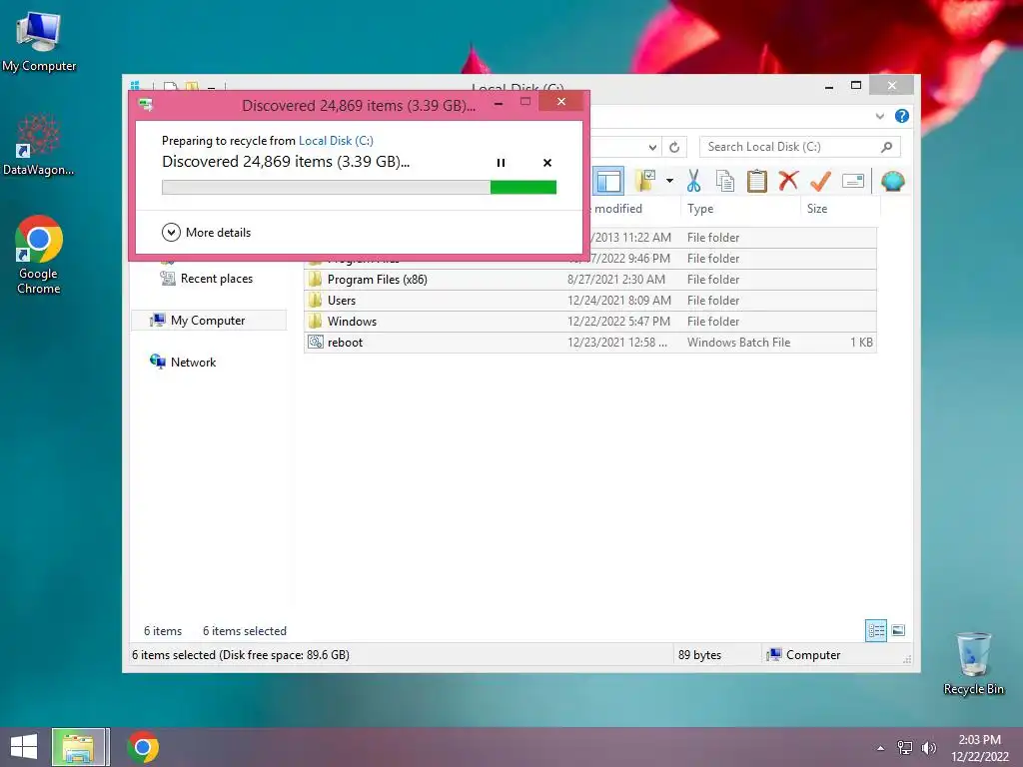Screen dimensions: 1023x767
Task: Open the Local Disk (C:) link in dialog
Action: pos(336,140)
